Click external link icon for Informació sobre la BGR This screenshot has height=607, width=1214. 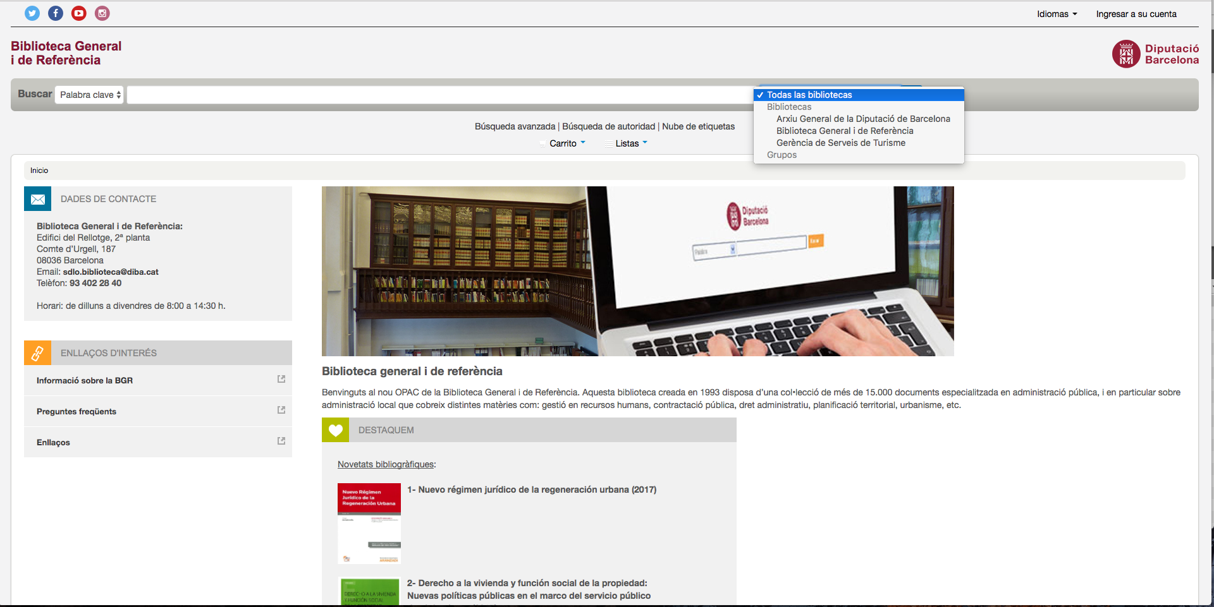click(281, 379)
